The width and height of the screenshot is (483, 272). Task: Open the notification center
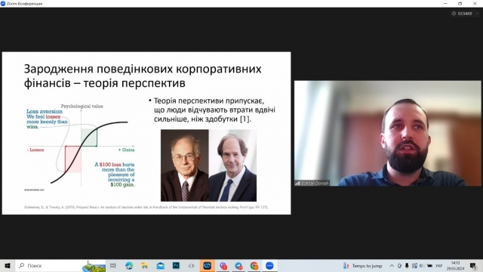(473, 265)
